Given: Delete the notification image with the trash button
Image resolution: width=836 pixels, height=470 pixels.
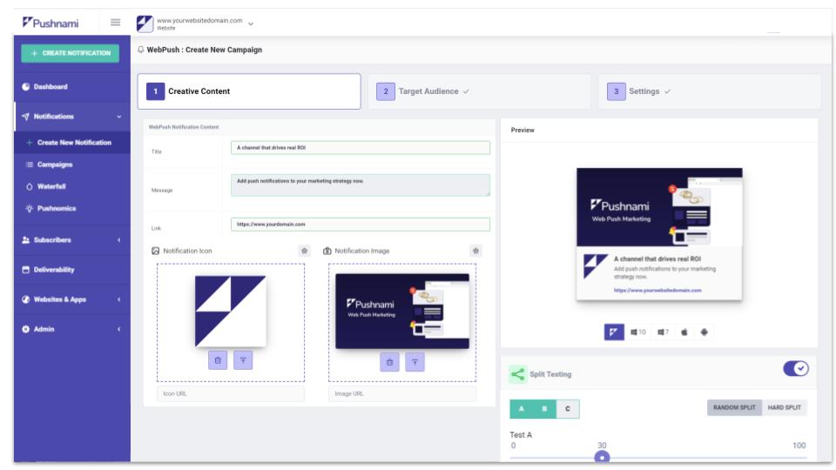Looking at the screenshot, I should pos(389,361).
